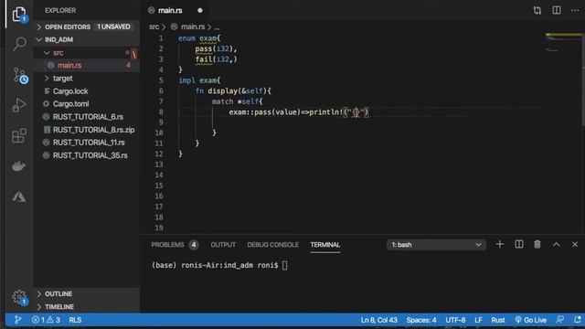
Task: Change end of line sequence LF
Action: [478, 320]
